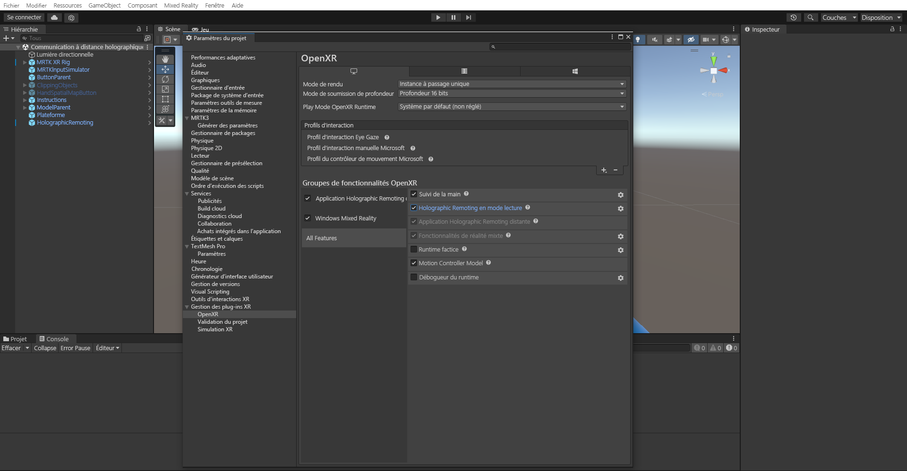Enable the Runtime factice checkbox
Screen dimensions: 907x471
414,249
